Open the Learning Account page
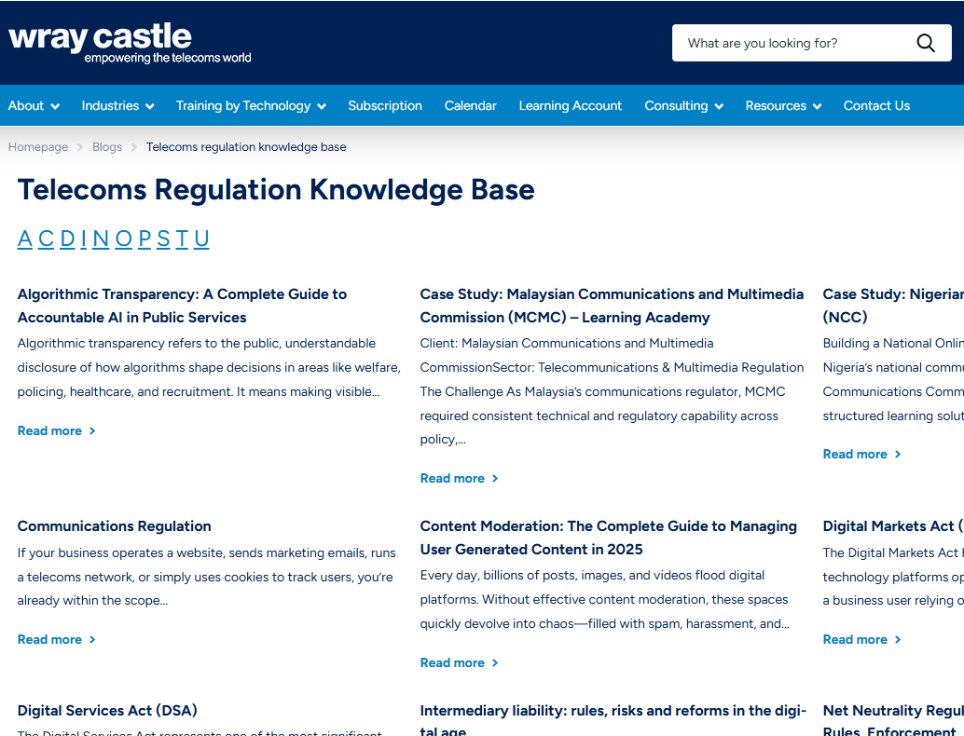Viewport: 964px width, 736px height. (x=570, y=105)
